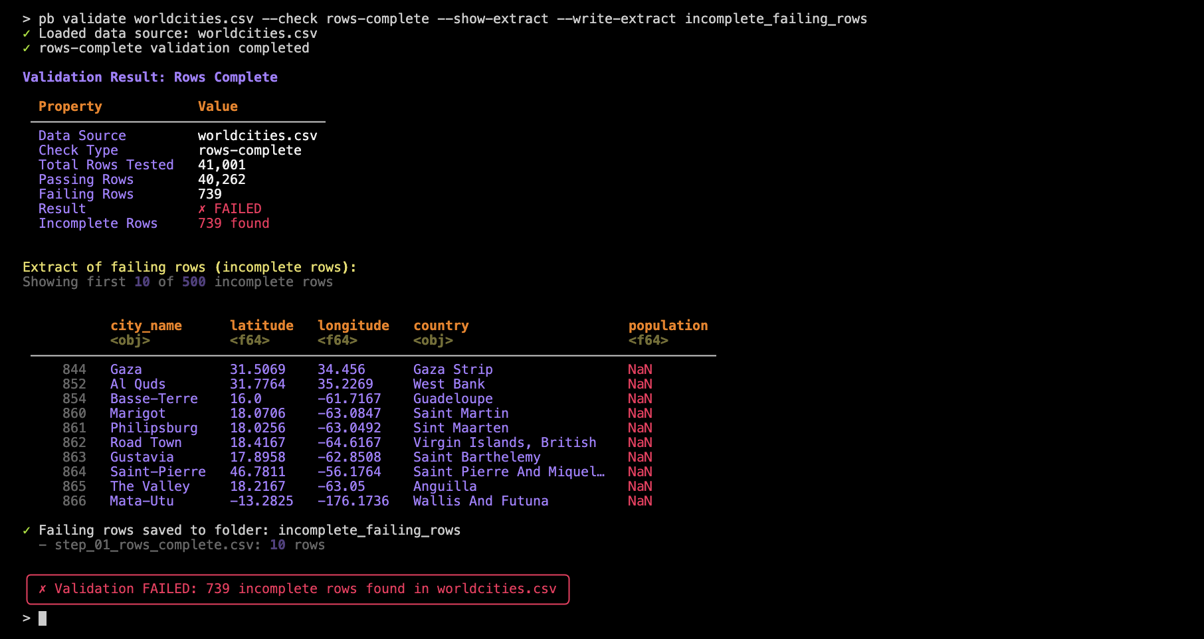1204x639 pixels.
Task: Select the "city_name" column header
Action: click(x=146, y=325)
